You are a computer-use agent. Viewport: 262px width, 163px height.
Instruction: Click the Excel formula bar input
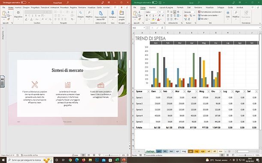212,28
